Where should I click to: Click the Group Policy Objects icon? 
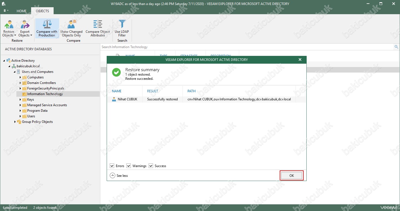19,122
